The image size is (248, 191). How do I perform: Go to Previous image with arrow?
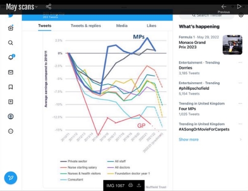[223, 7]
